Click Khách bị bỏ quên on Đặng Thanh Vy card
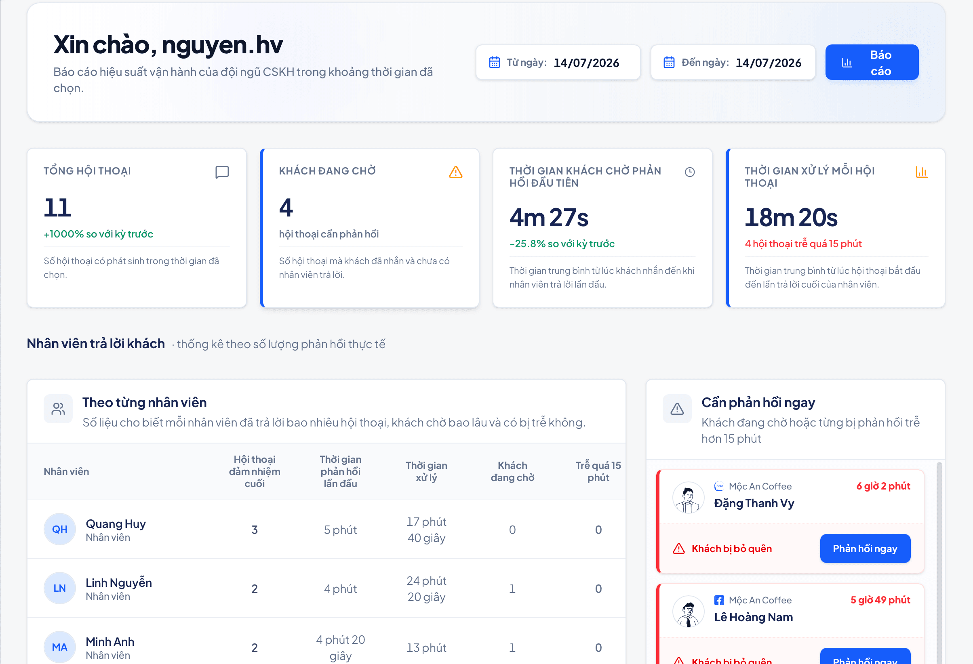This screenshot has height=664, width=973. point(732,548)
